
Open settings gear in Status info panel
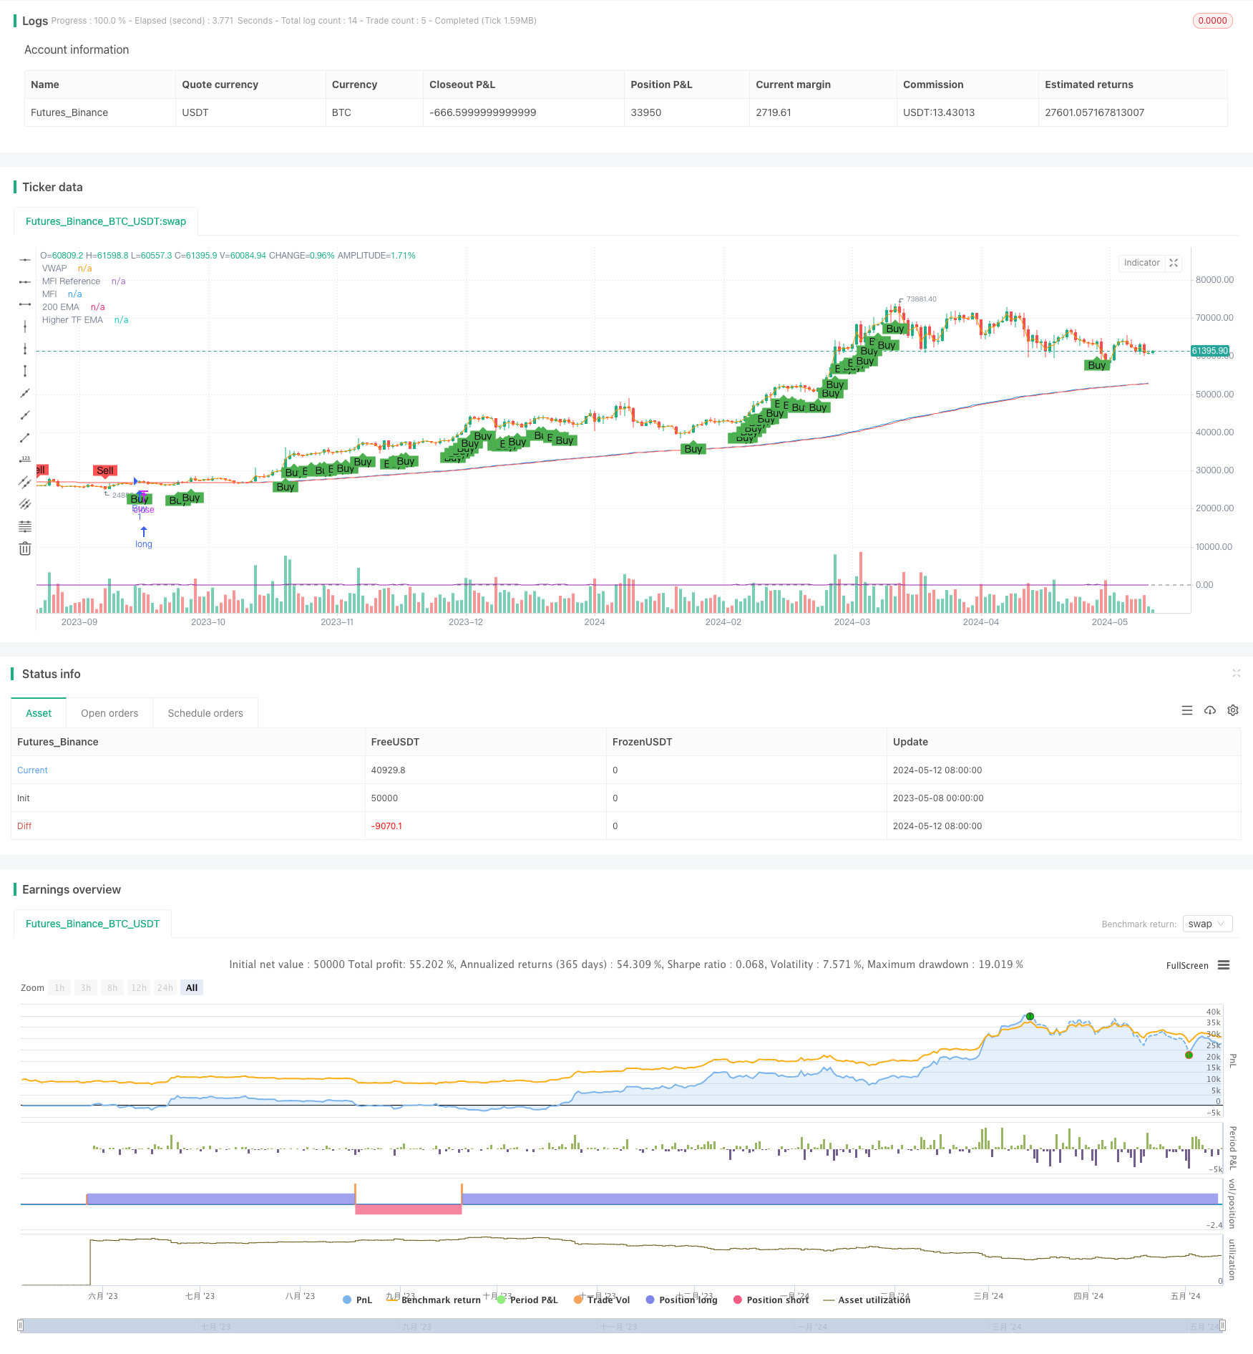pos(1233,710)
